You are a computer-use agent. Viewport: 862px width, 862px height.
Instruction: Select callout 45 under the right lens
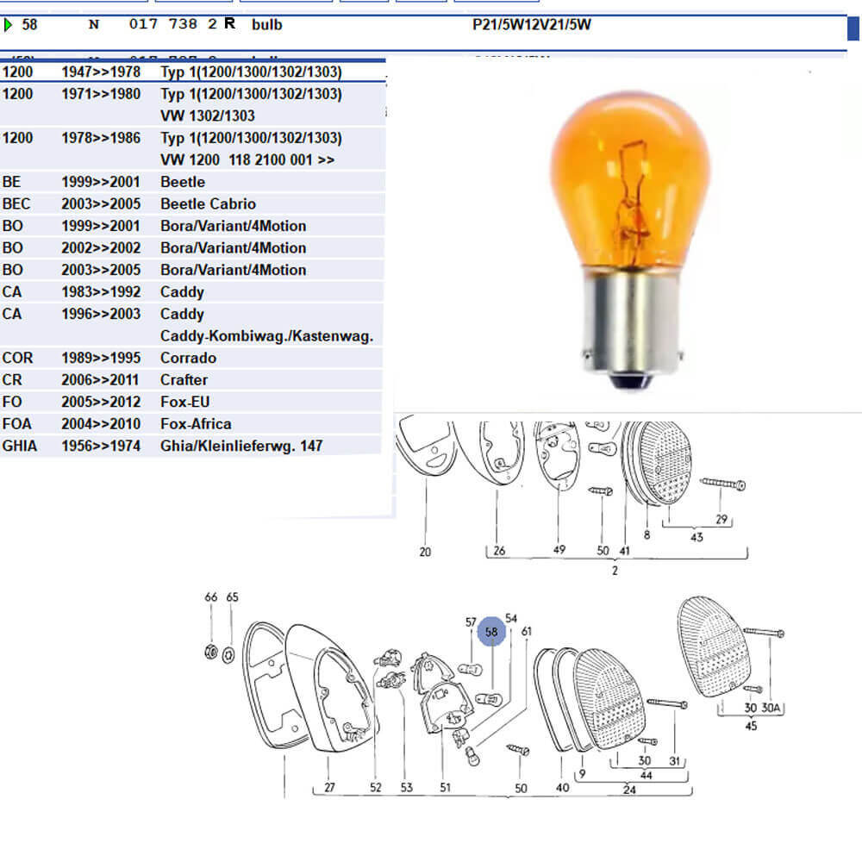[x=750, y=726]
